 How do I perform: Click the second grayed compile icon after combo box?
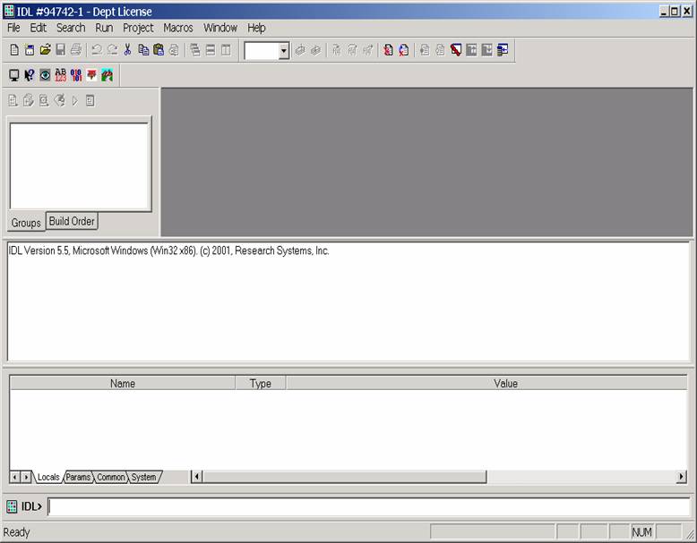click(315, 50)
